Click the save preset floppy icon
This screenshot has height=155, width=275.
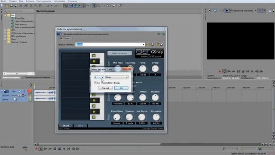point(153,44)
